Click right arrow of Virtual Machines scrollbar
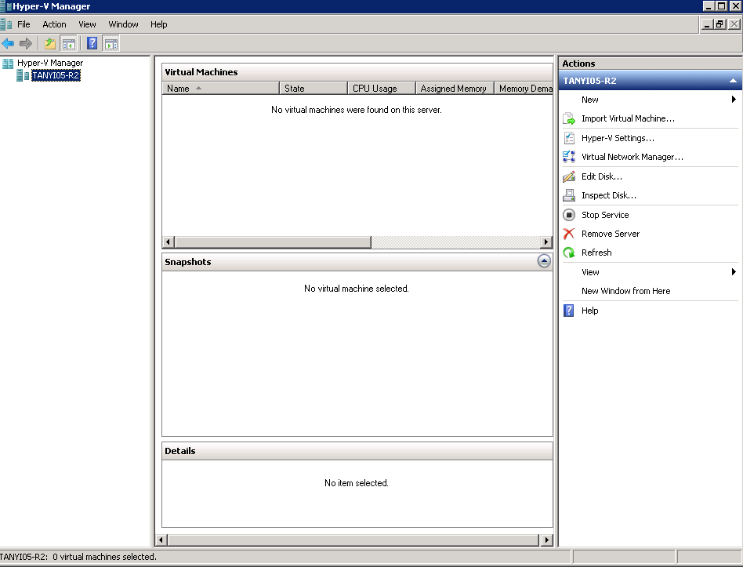743x567 pixels. point(546,242)
